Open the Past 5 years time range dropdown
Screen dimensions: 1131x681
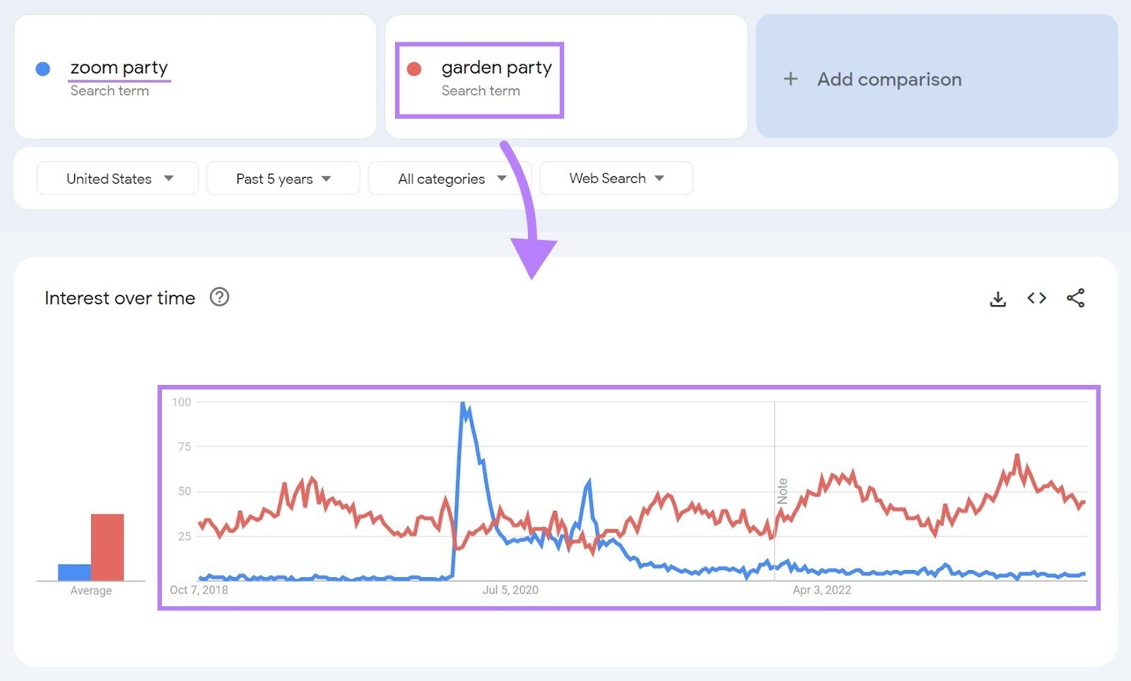pos(282,178)
